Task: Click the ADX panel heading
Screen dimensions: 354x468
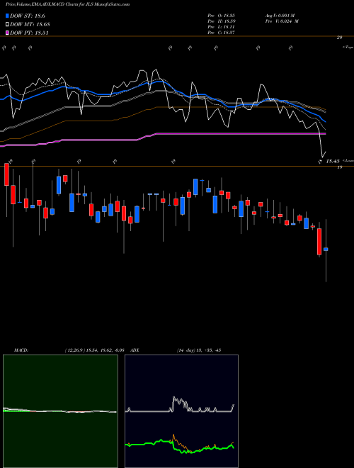Action: [x=135, y=350]
